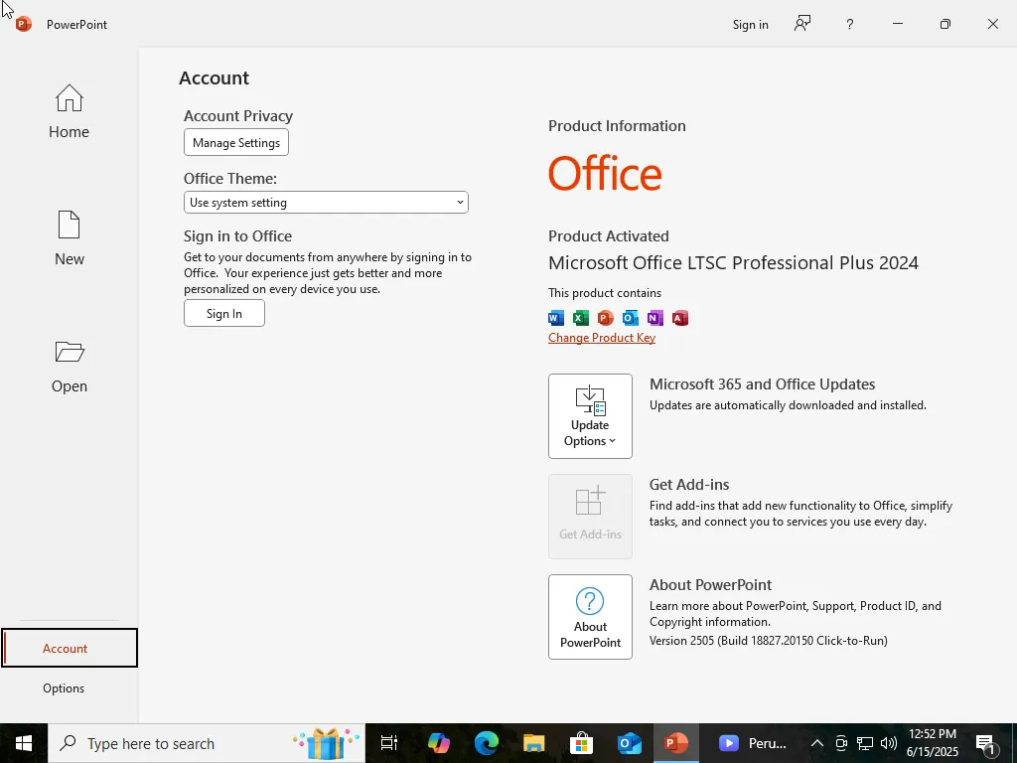Create a New presentation from sidebar
The image size is (1017, 763).
pos(69,238)
